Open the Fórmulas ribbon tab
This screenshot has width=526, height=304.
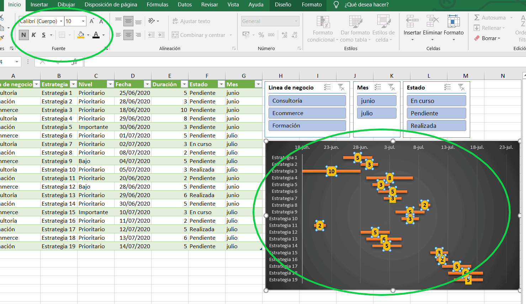coord(158,5)
